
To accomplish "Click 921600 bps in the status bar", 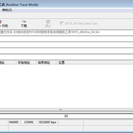I will click(48, 122).
